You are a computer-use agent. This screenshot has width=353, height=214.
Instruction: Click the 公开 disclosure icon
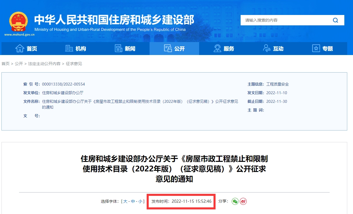(x=168, y=48)
